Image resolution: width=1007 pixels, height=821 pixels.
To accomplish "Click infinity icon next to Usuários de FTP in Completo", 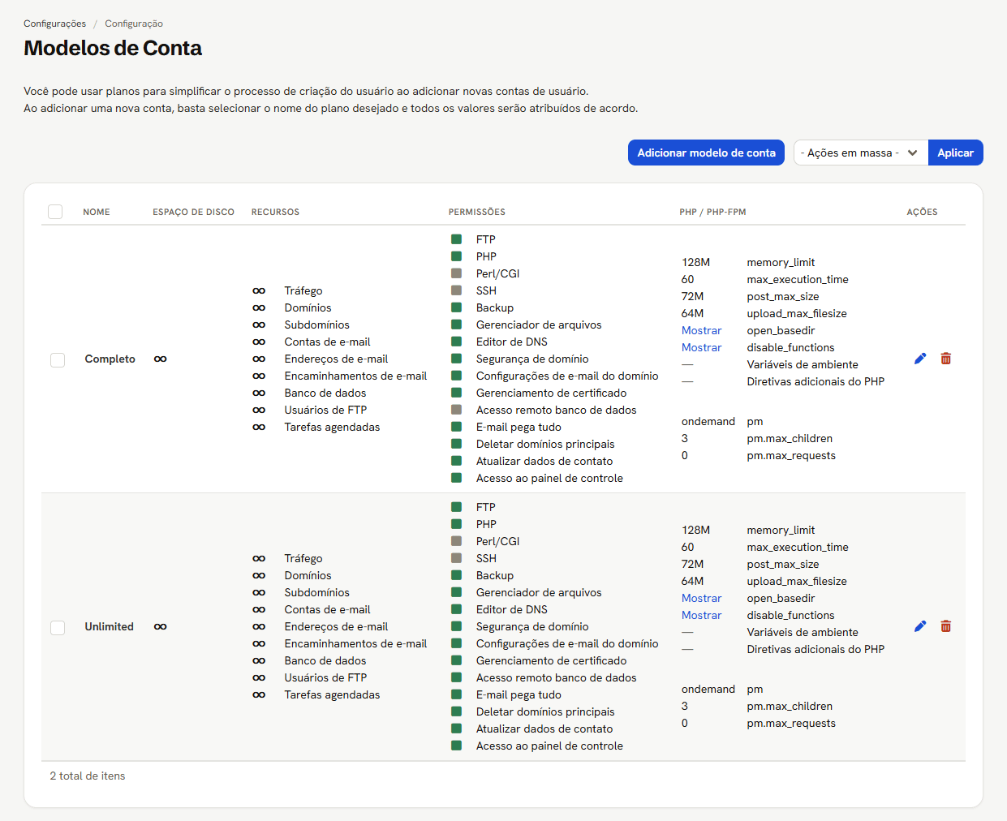I will (x=259, y=410).
